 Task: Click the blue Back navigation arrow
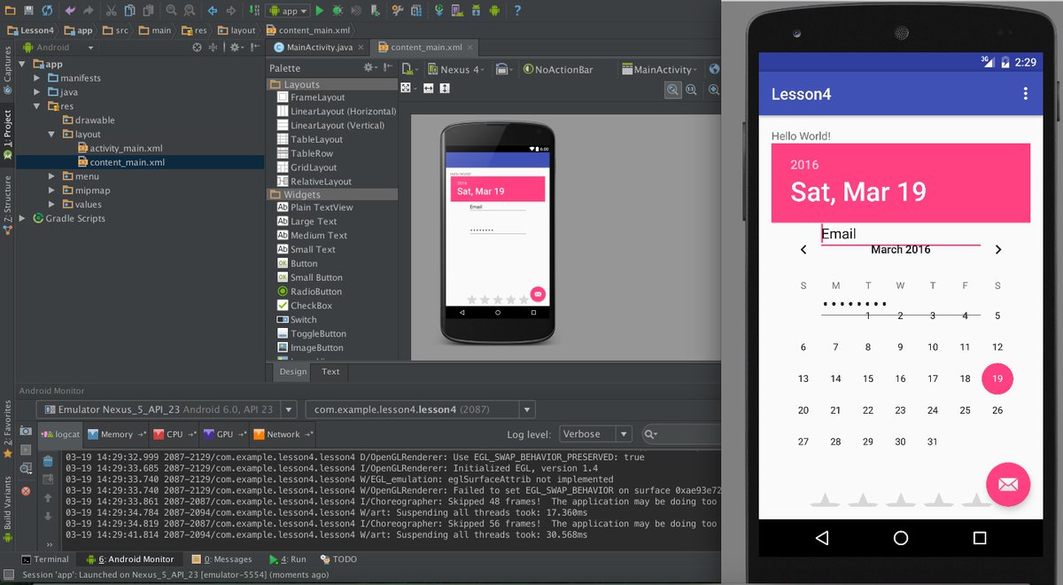213,11
